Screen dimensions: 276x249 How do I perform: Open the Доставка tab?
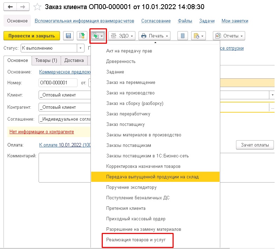click(x=74, y=60)
